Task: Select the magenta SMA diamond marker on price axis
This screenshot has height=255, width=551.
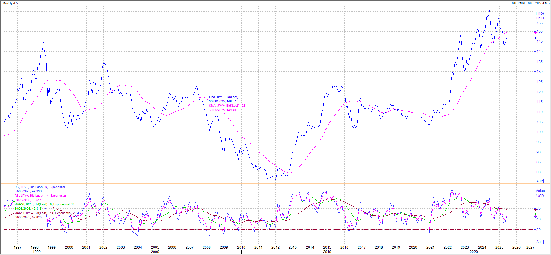Action: tap(536, 32)
